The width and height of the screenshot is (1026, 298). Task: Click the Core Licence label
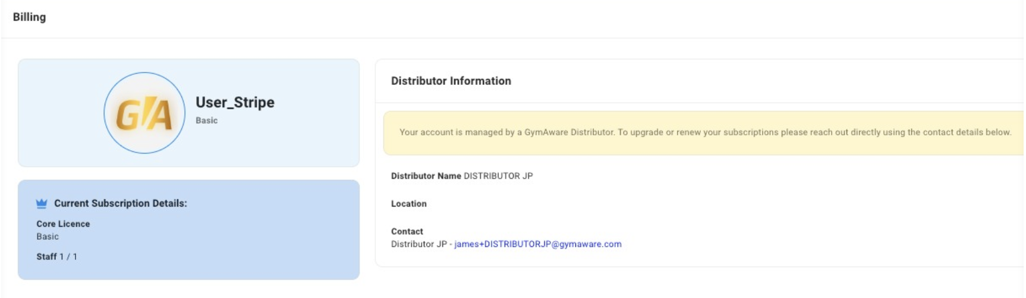[63, 224]
